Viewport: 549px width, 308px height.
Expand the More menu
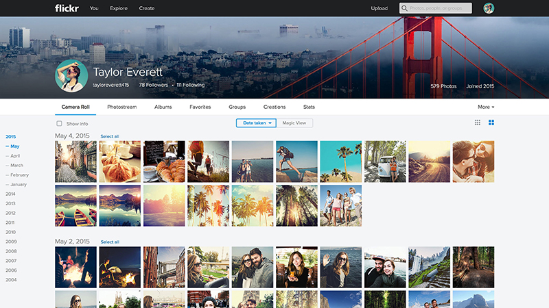pyautogui.click(x=486, y=107)
